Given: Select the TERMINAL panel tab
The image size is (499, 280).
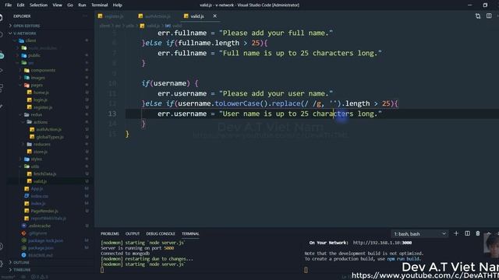Looking at the screenshot, I should coord(190,233).
